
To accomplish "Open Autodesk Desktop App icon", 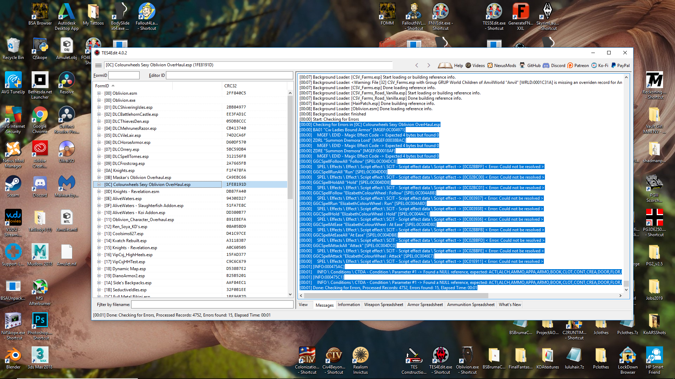I will 67,16.
